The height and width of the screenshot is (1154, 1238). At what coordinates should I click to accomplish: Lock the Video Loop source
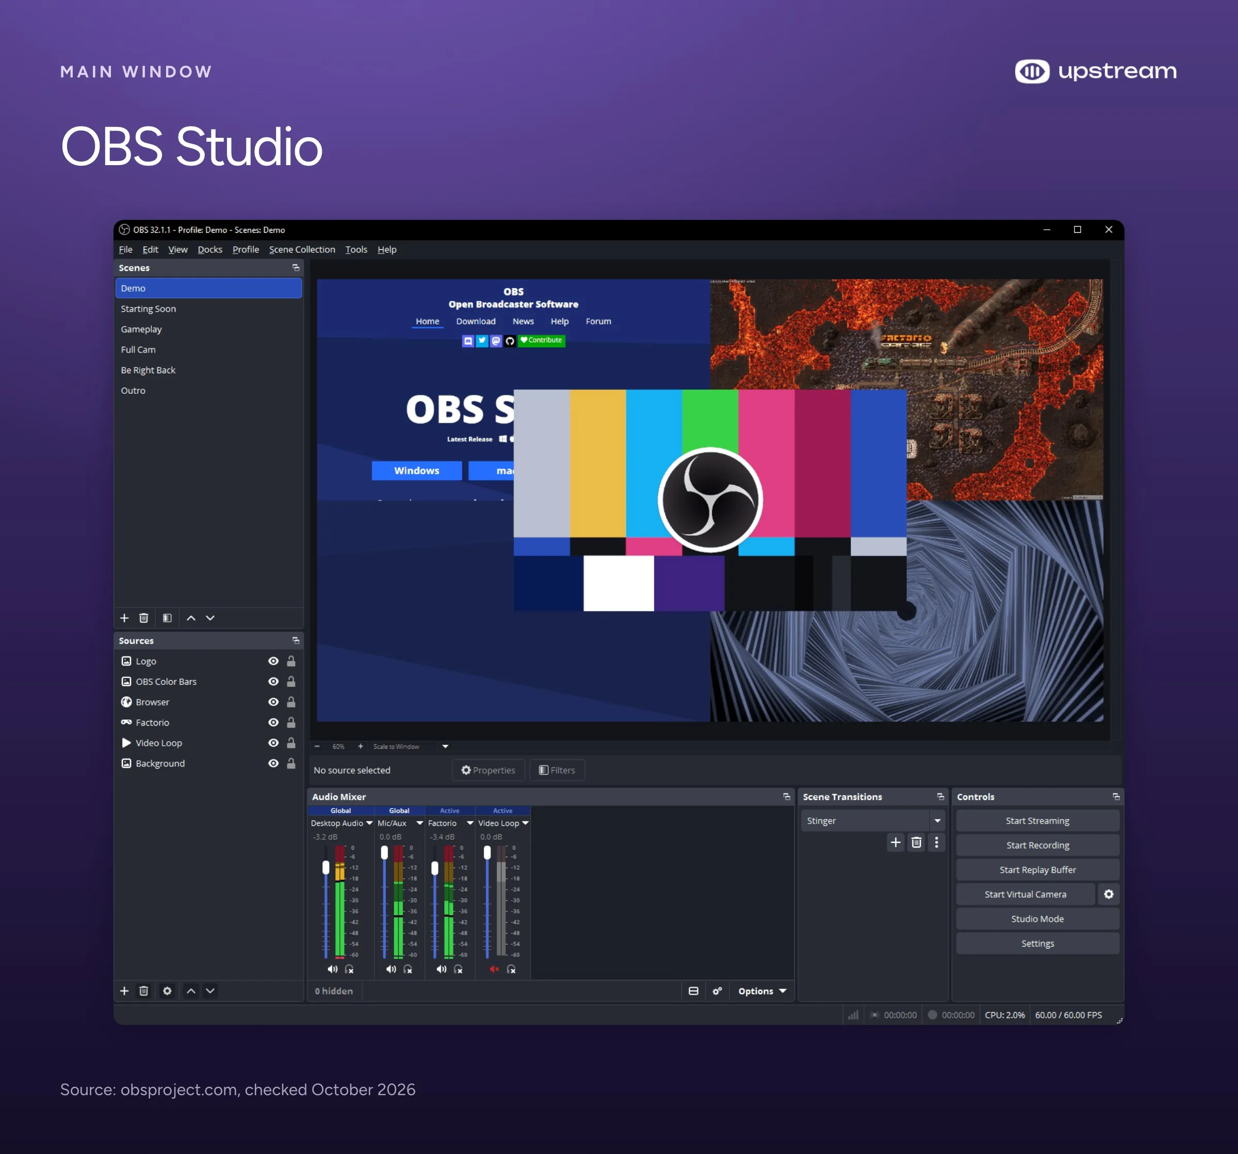click(291, 743)
